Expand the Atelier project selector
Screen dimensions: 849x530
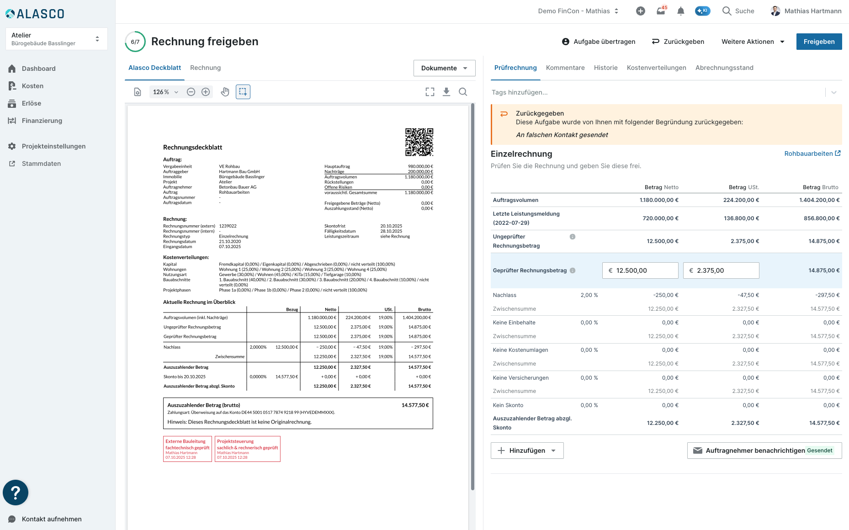click(57, 39)
